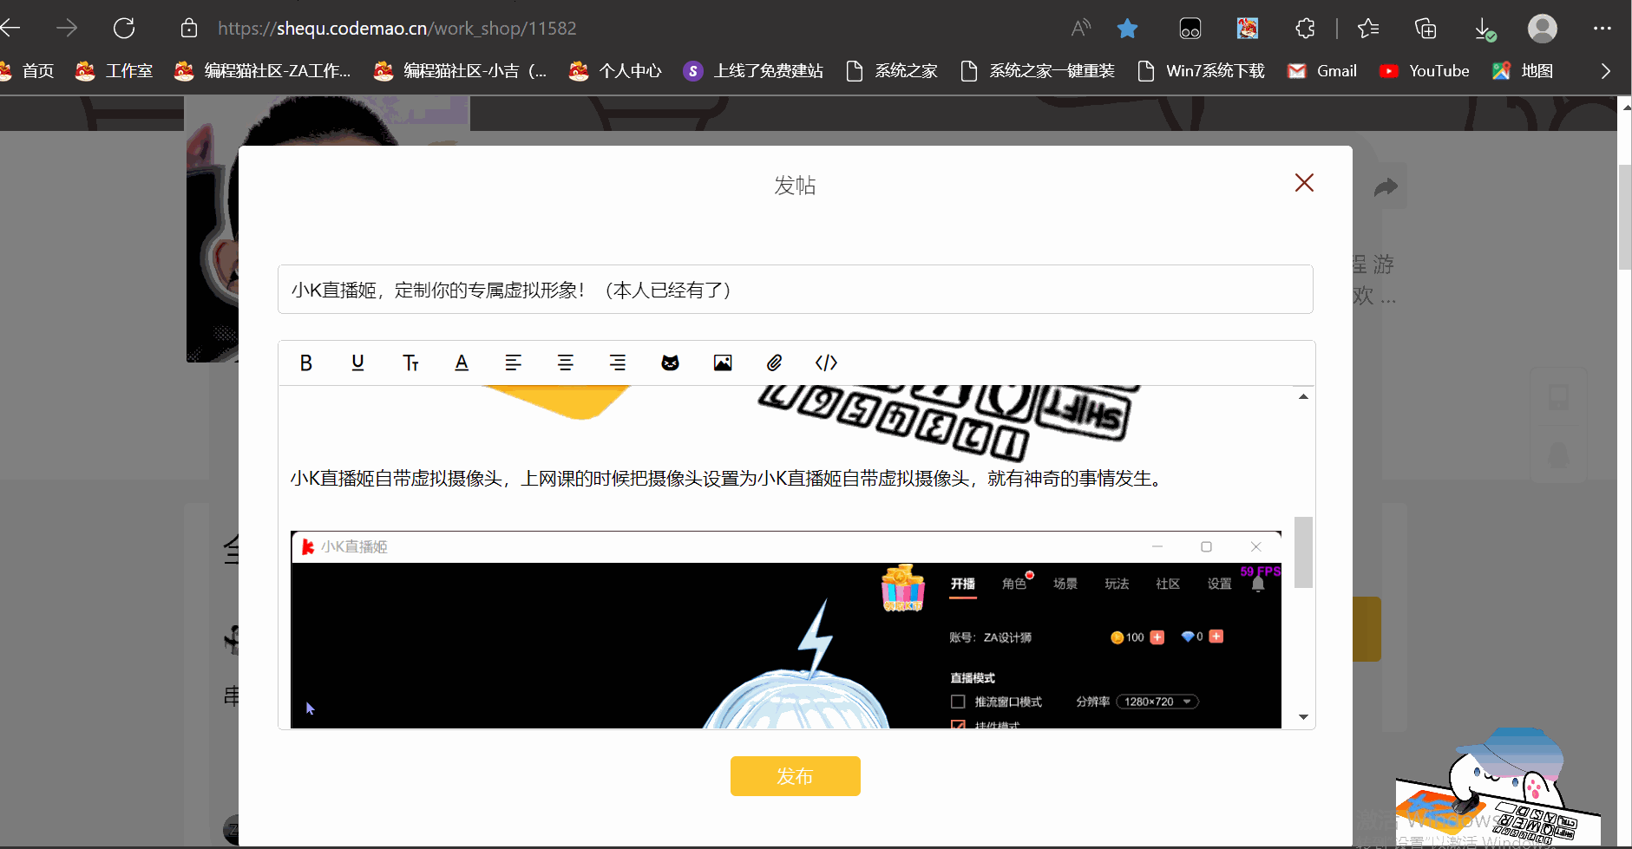Open the 系统之家一键重装 bookmark
Viewport: 1632px width, 849px height.
pos(1038,71)
